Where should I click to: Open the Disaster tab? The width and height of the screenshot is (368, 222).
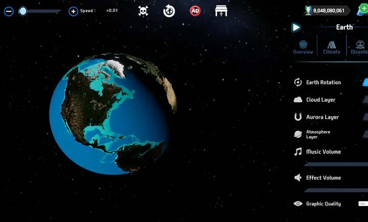[x=359, y=47]
